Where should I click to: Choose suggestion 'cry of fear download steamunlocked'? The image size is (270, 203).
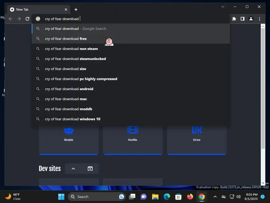[x=131, y=59]
